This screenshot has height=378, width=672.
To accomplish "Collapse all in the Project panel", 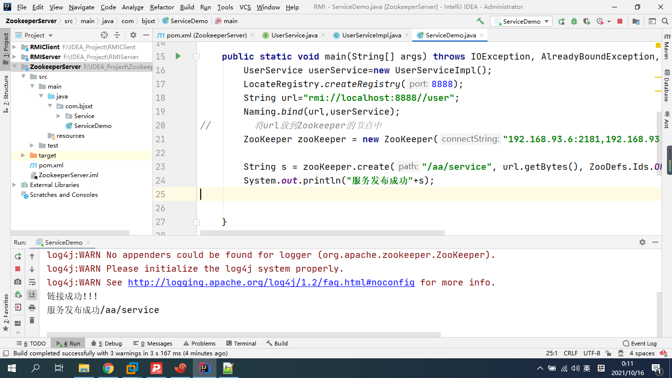I will (x=117, y=35).
